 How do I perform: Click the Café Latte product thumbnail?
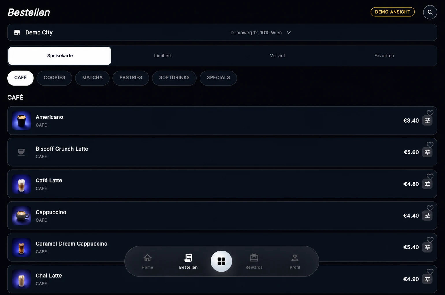(21, 184)
